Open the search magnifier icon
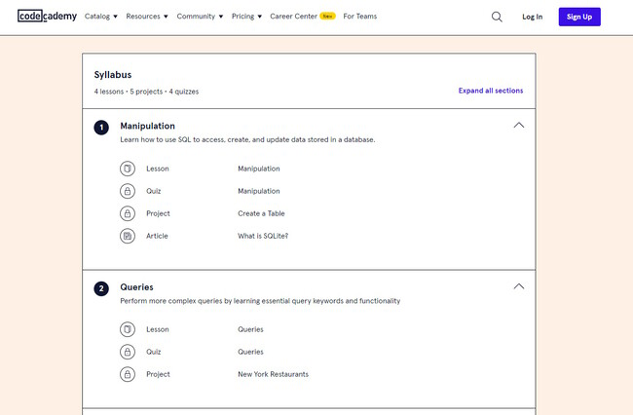This screenshot has height=415, width=633. click(497, 17)
